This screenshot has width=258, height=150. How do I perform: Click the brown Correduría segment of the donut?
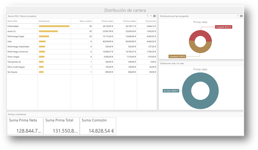200,50
